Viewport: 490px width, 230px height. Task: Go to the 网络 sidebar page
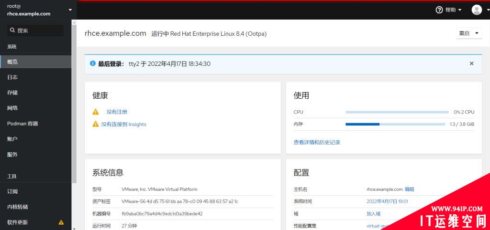35,108
